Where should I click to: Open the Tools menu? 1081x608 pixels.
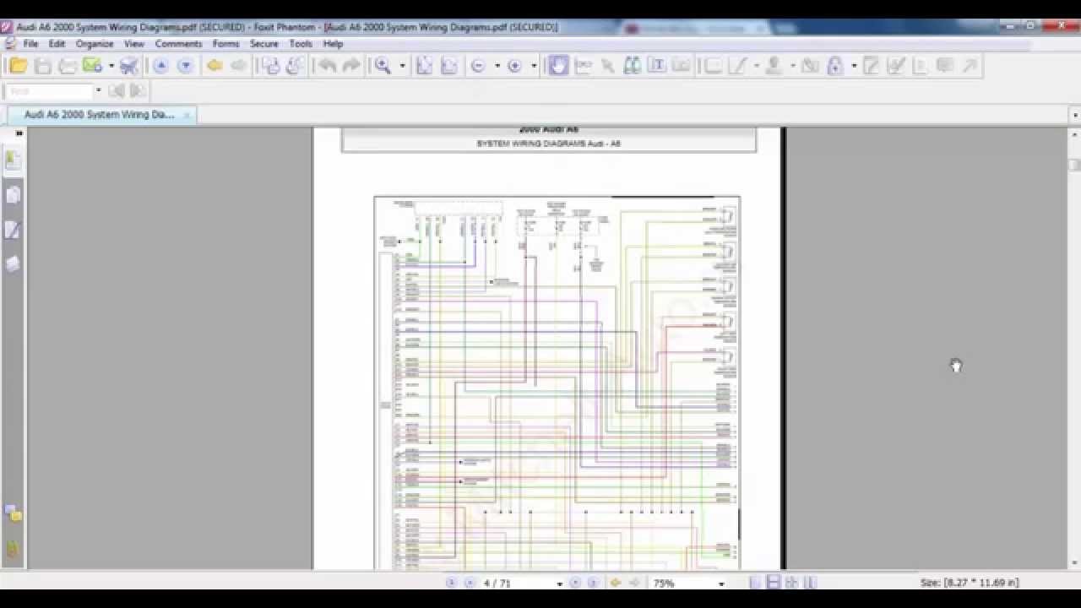coord(301,44)
